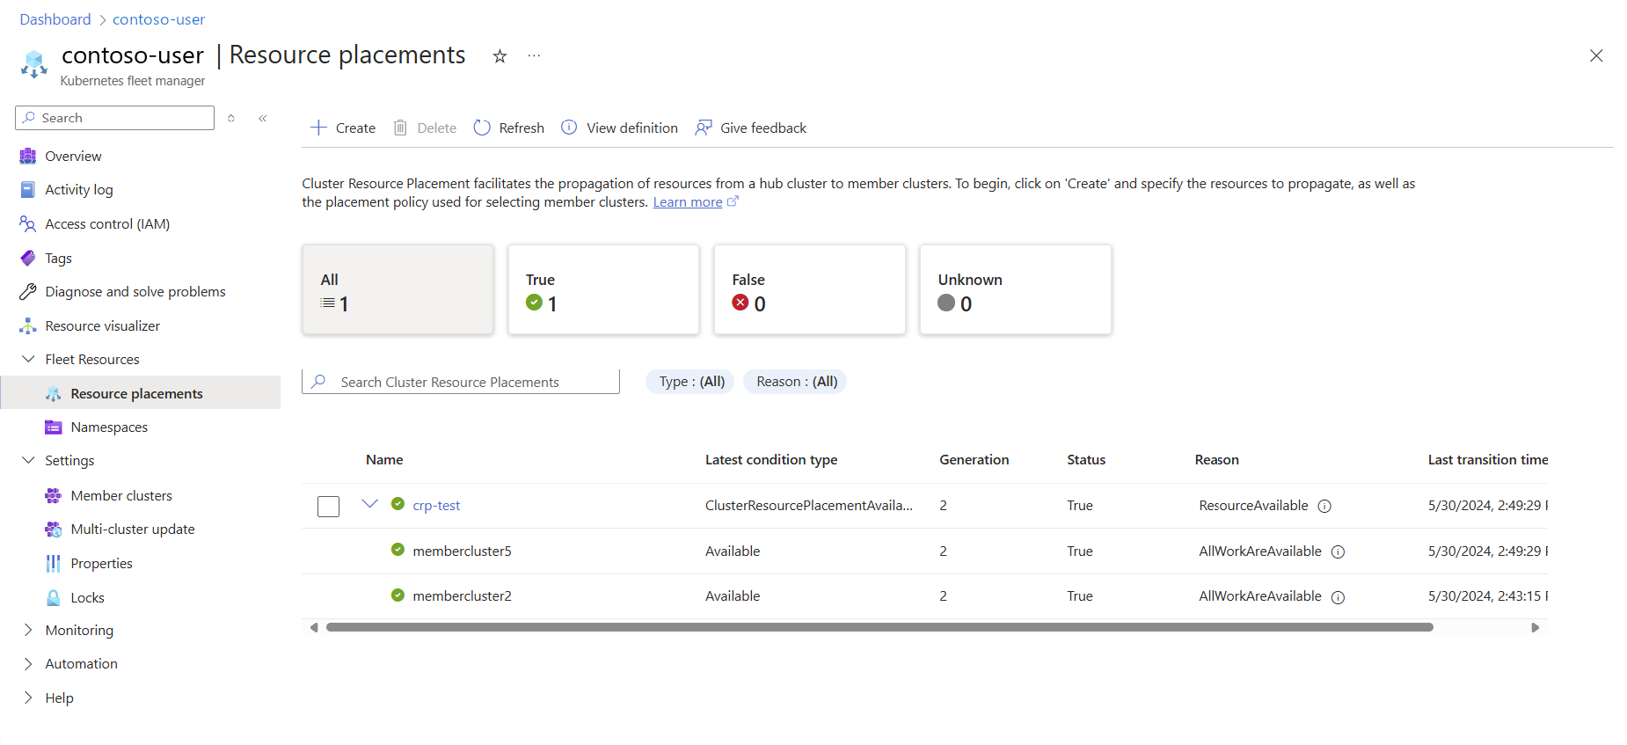Open the more options ellipsis
This screenshot has height=745, width=1627.
534,56
